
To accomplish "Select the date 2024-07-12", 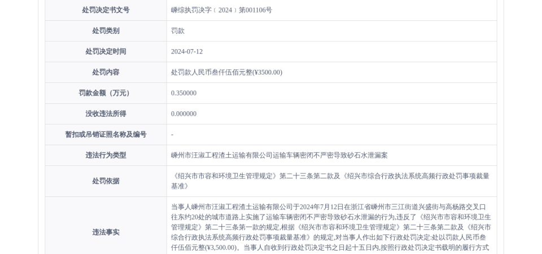I will [x=187, y=51].
